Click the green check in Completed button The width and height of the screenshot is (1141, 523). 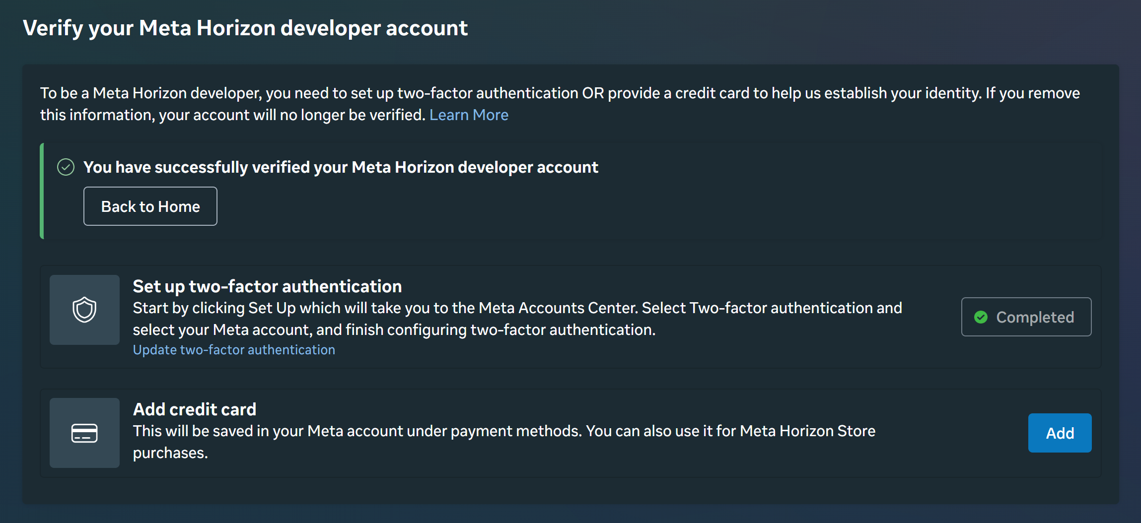pyautogui.click(x=981, y=317)
